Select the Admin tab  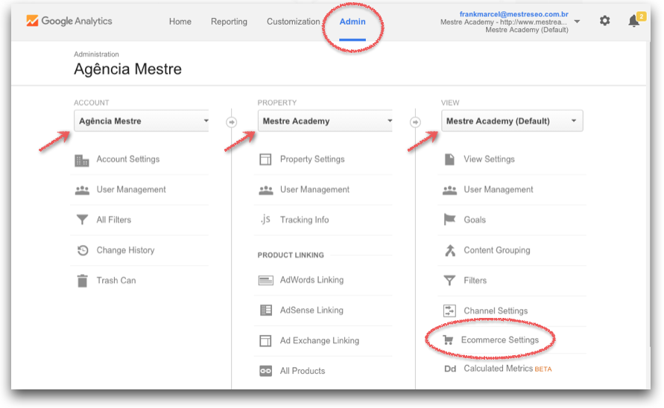pos(352,22)
